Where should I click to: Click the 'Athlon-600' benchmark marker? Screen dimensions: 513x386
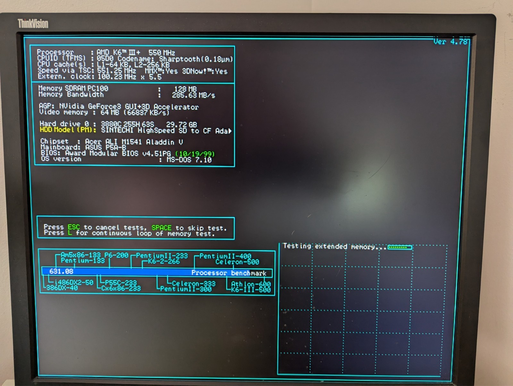click(x=251, y=284)
